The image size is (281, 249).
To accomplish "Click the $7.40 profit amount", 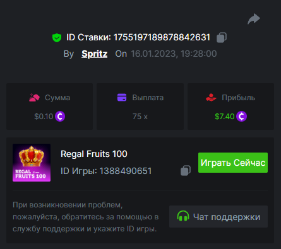I will click(225, 117).
